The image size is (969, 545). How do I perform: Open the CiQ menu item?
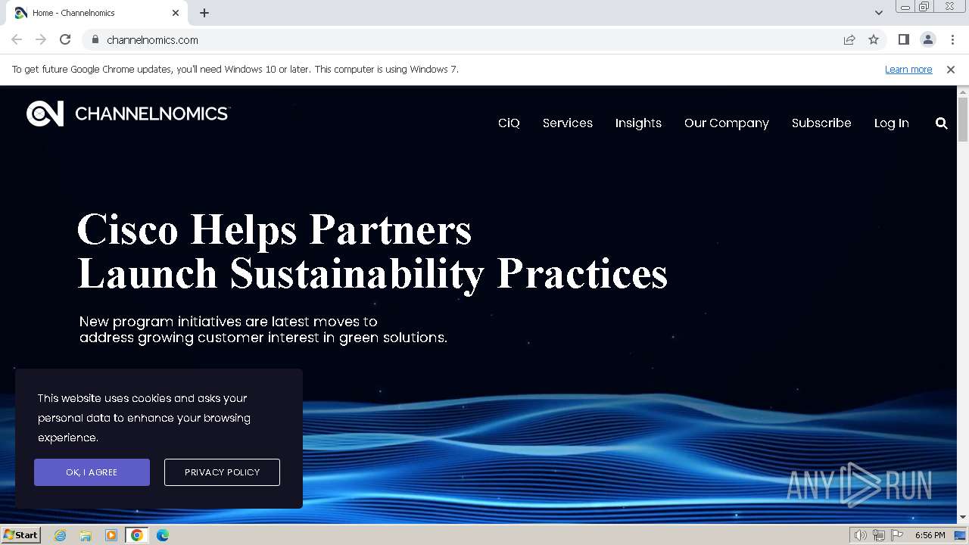pyautogui.click(x=509, y=123)
